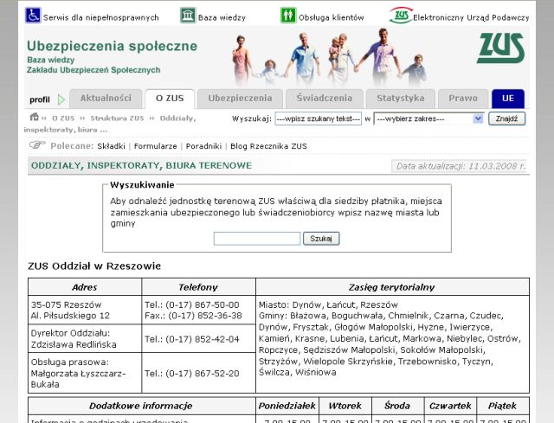Open the Blog Rzecznika ZUS link

tap(267, 147)
